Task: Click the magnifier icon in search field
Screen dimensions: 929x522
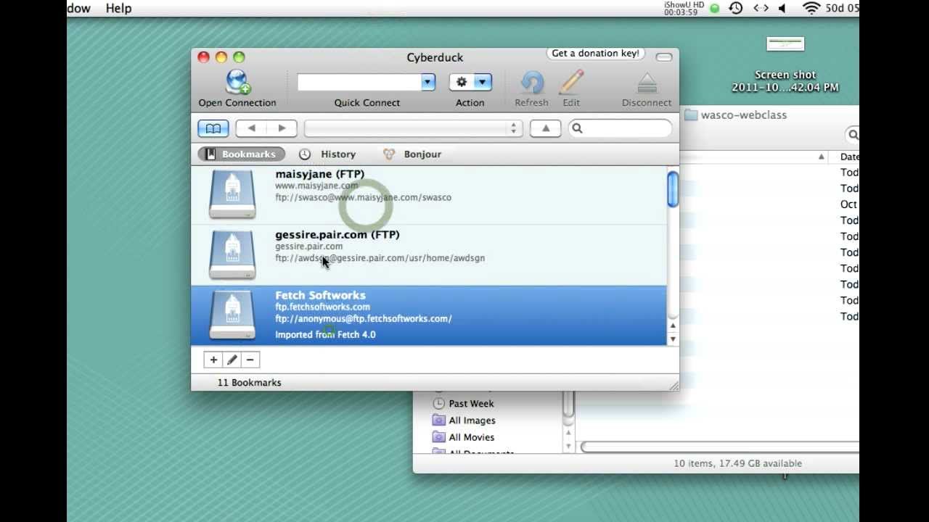Action: click(x=577, y=128)
